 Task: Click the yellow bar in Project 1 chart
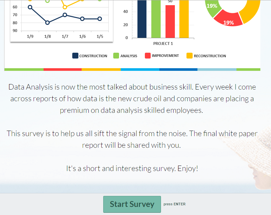pos(184,19)
